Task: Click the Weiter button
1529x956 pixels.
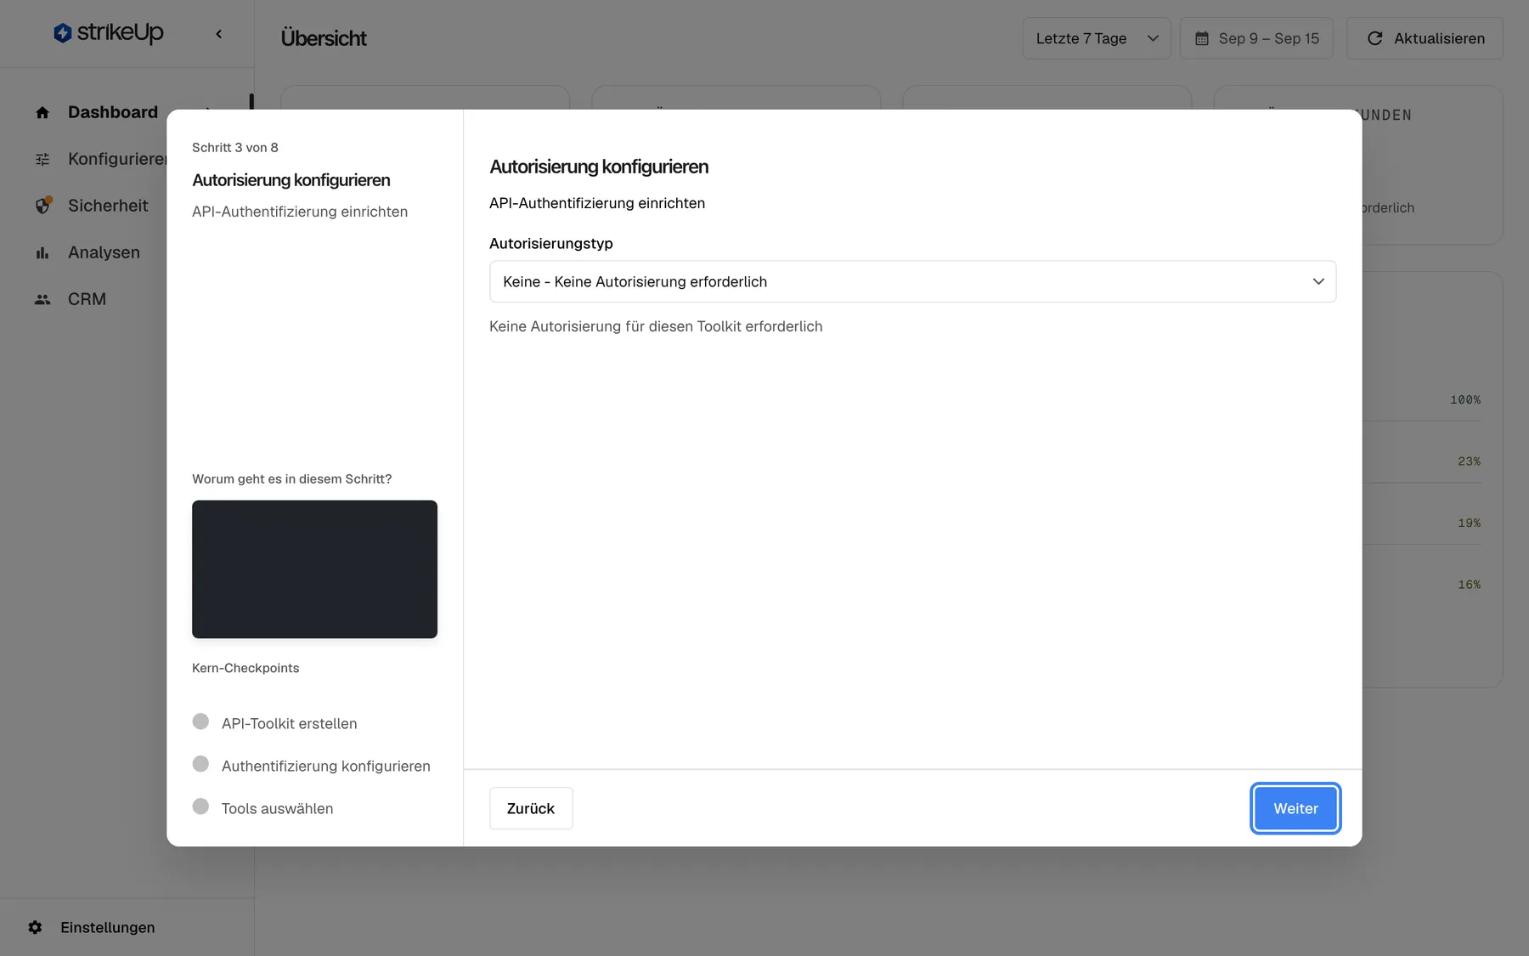Action: 1295,808
